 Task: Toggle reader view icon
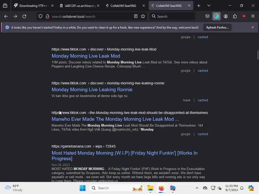136,16
